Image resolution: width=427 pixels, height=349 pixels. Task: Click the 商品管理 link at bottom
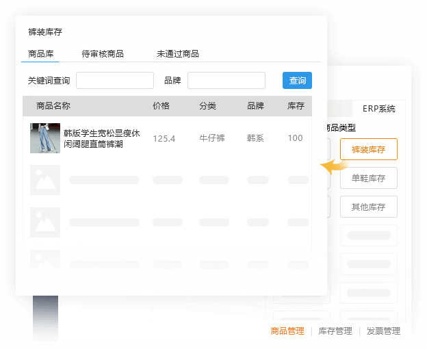coord(287,331)
